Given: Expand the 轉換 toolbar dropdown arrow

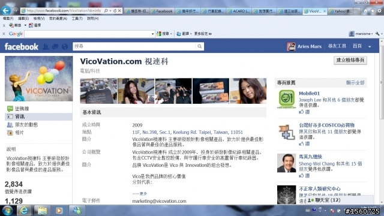Looking at the screenshot, I should click(x=25, y=25).
